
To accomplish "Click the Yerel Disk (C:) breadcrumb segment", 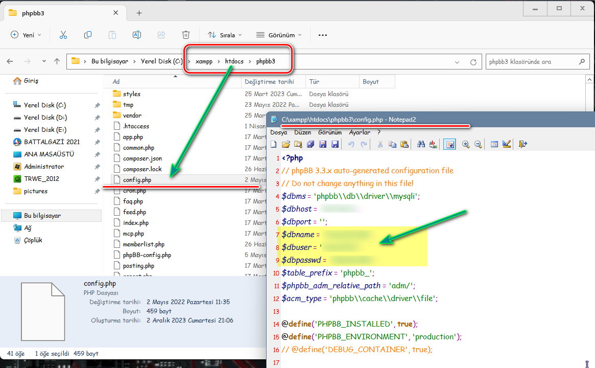I will [162, 61].
